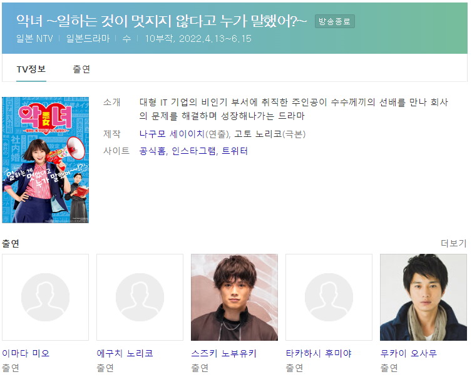Click 더보기 to see more cast
Image resolution: width=472 pixels, height=382 pixels.
(454, 243)
